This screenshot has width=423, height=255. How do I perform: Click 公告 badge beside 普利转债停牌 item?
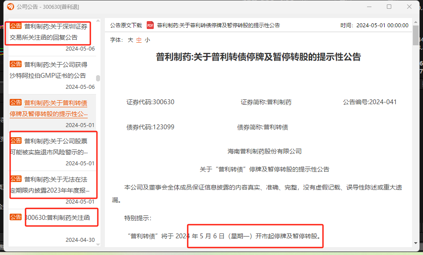[x=16, y=102]
